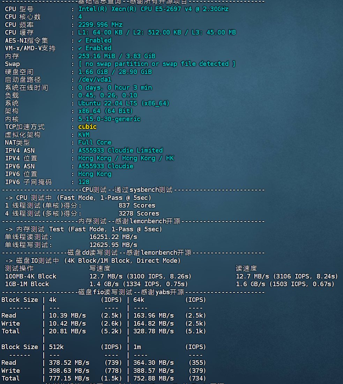The image size is (343, 384).
Task: Click the AES-NI Enabled checkmark
Action: point(80,41)
